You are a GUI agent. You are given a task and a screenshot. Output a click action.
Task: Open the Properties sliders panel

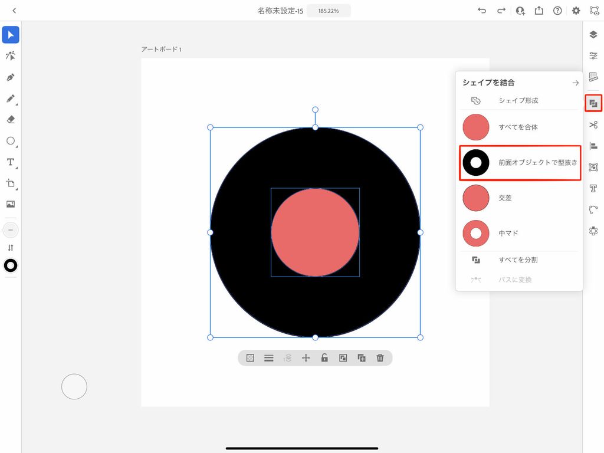pyautogui.click(x=593, y=56)
